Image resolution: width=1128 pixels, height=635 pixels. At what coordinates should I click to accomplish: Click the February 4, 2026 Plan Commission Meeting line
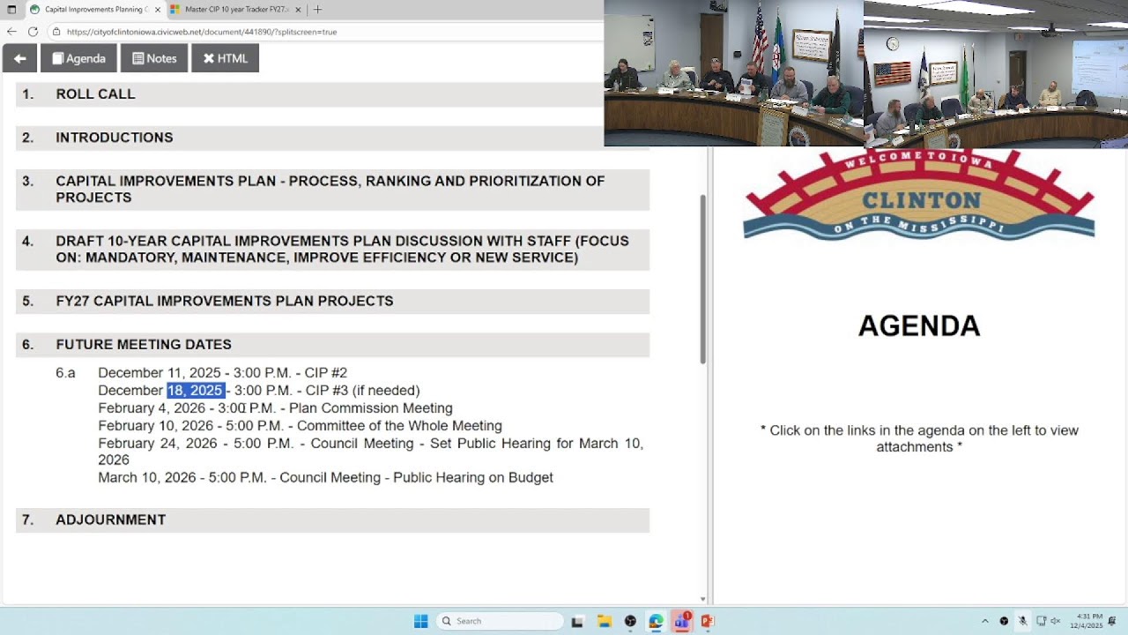275,408
